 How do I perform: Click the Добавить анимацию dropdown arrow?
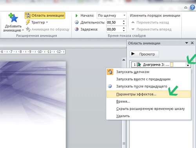[x=23, y=30]
